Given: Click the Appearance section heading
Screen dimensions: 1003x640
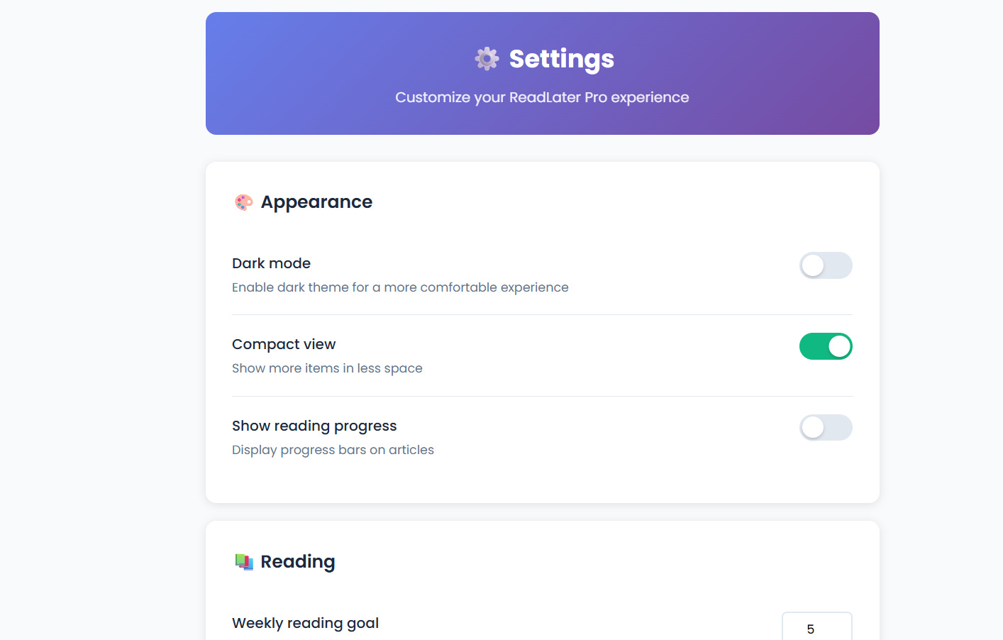Looking at the screenshot, I should [316, 202].
